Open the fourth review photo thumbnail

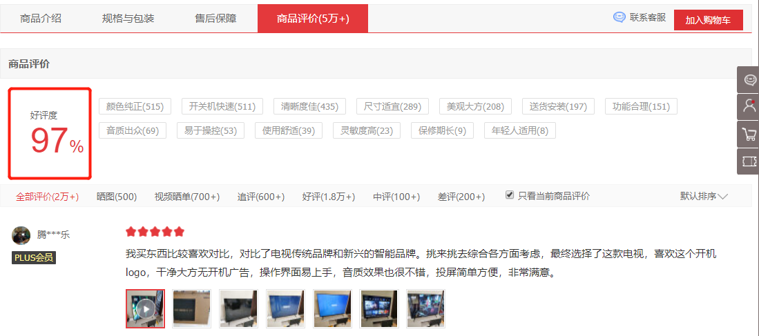tap(286, 308)
